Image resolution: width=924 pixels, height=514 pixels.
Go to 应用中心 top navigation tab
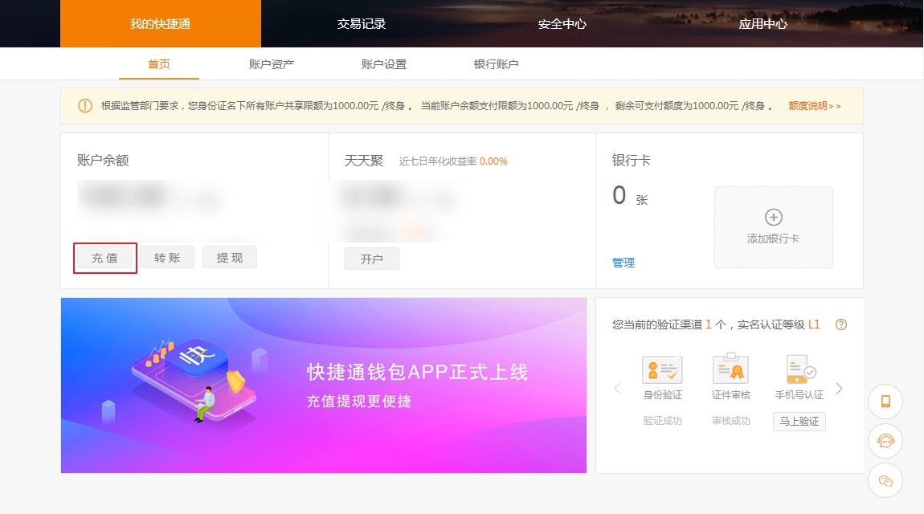(763, 23)
